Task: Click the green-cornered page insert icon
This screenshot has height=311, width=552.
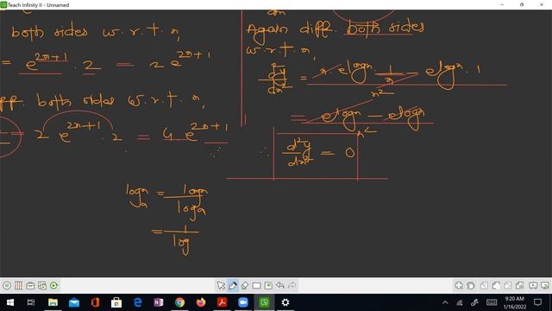Action: [268, 285]
